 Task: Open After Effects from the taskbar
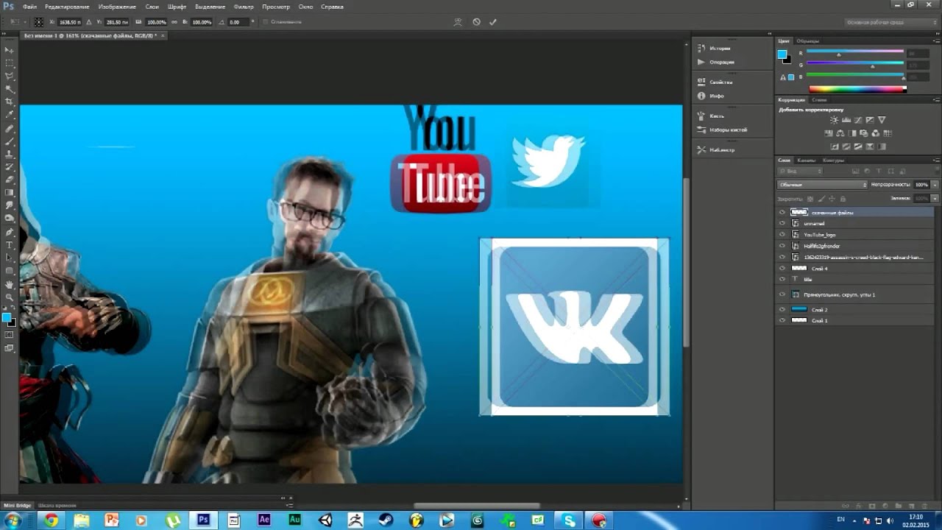point(264,520)
